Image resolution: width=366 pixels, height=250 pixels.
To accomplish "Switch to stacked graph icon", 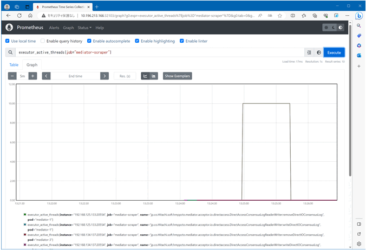I will point(154,76).
